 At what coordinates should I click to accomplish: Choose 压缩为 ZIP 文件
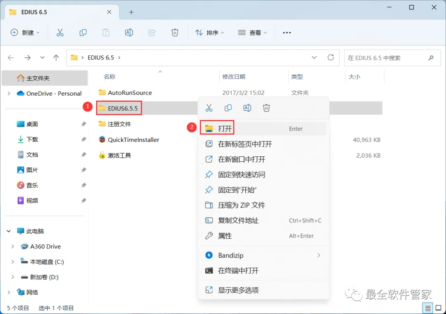point(263,205)
